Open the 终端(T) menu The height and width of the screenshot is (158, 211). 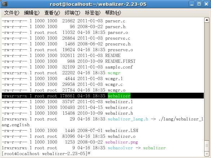pyautogui.click(x=72, y=13)
